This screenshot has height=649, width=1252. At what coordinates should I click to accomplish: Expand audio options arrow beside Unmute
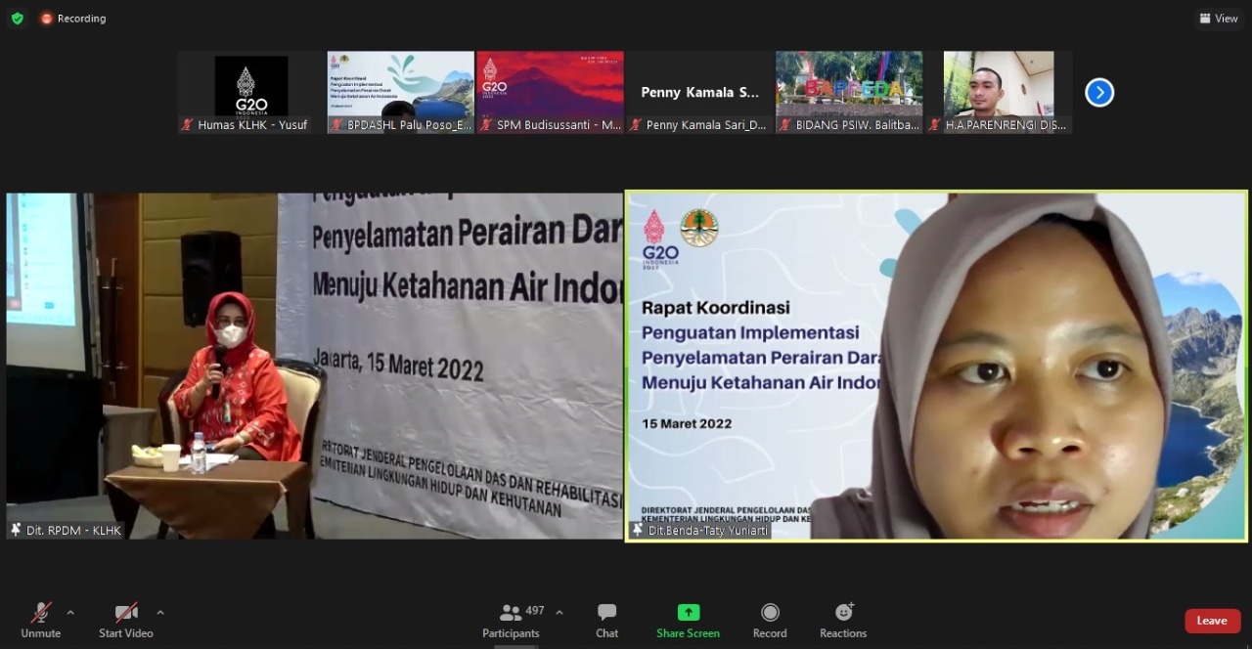pyautogui.click(x=70, y=613)
